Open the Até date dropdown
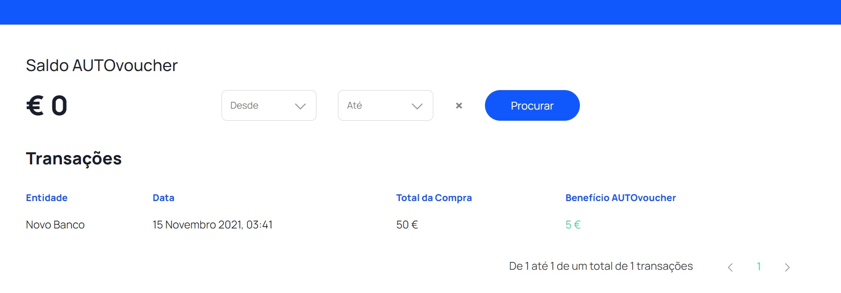 pyautogui.click(x=385, y=105)
